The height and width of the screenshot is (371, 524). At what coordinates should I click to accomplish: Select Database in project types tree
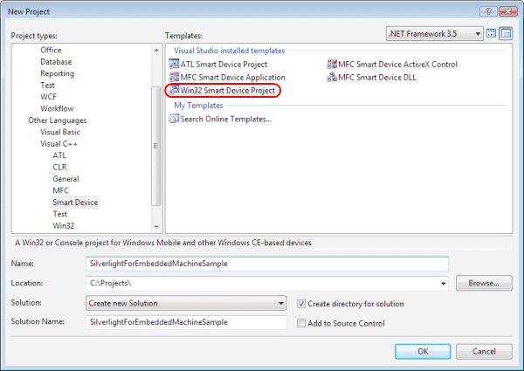click(x=56, y=62)
